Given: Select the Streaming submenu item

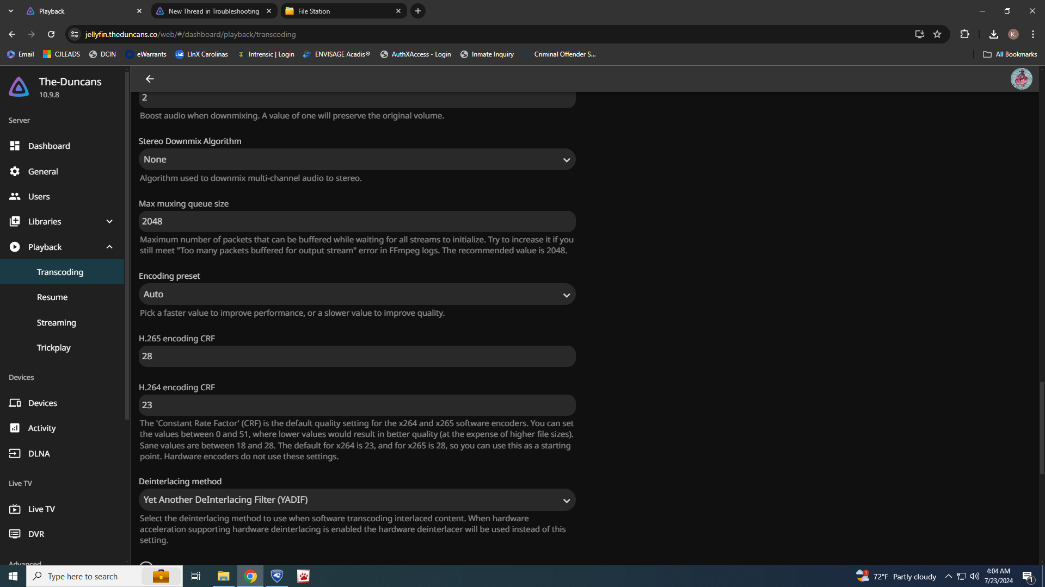Looking at the screenshot, I should [57, 322].
